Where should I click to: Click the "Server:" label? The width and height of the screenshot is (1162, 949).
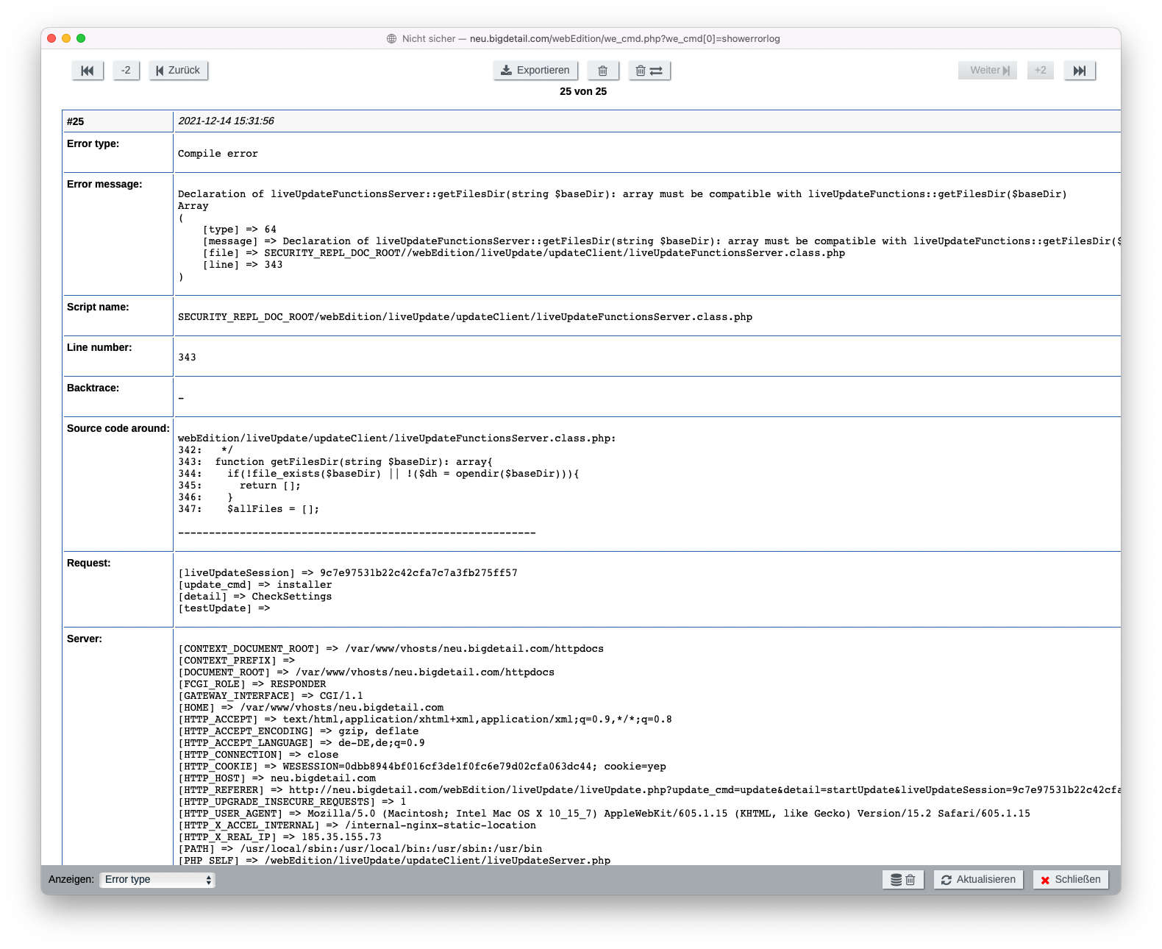[x=85, y=639]
